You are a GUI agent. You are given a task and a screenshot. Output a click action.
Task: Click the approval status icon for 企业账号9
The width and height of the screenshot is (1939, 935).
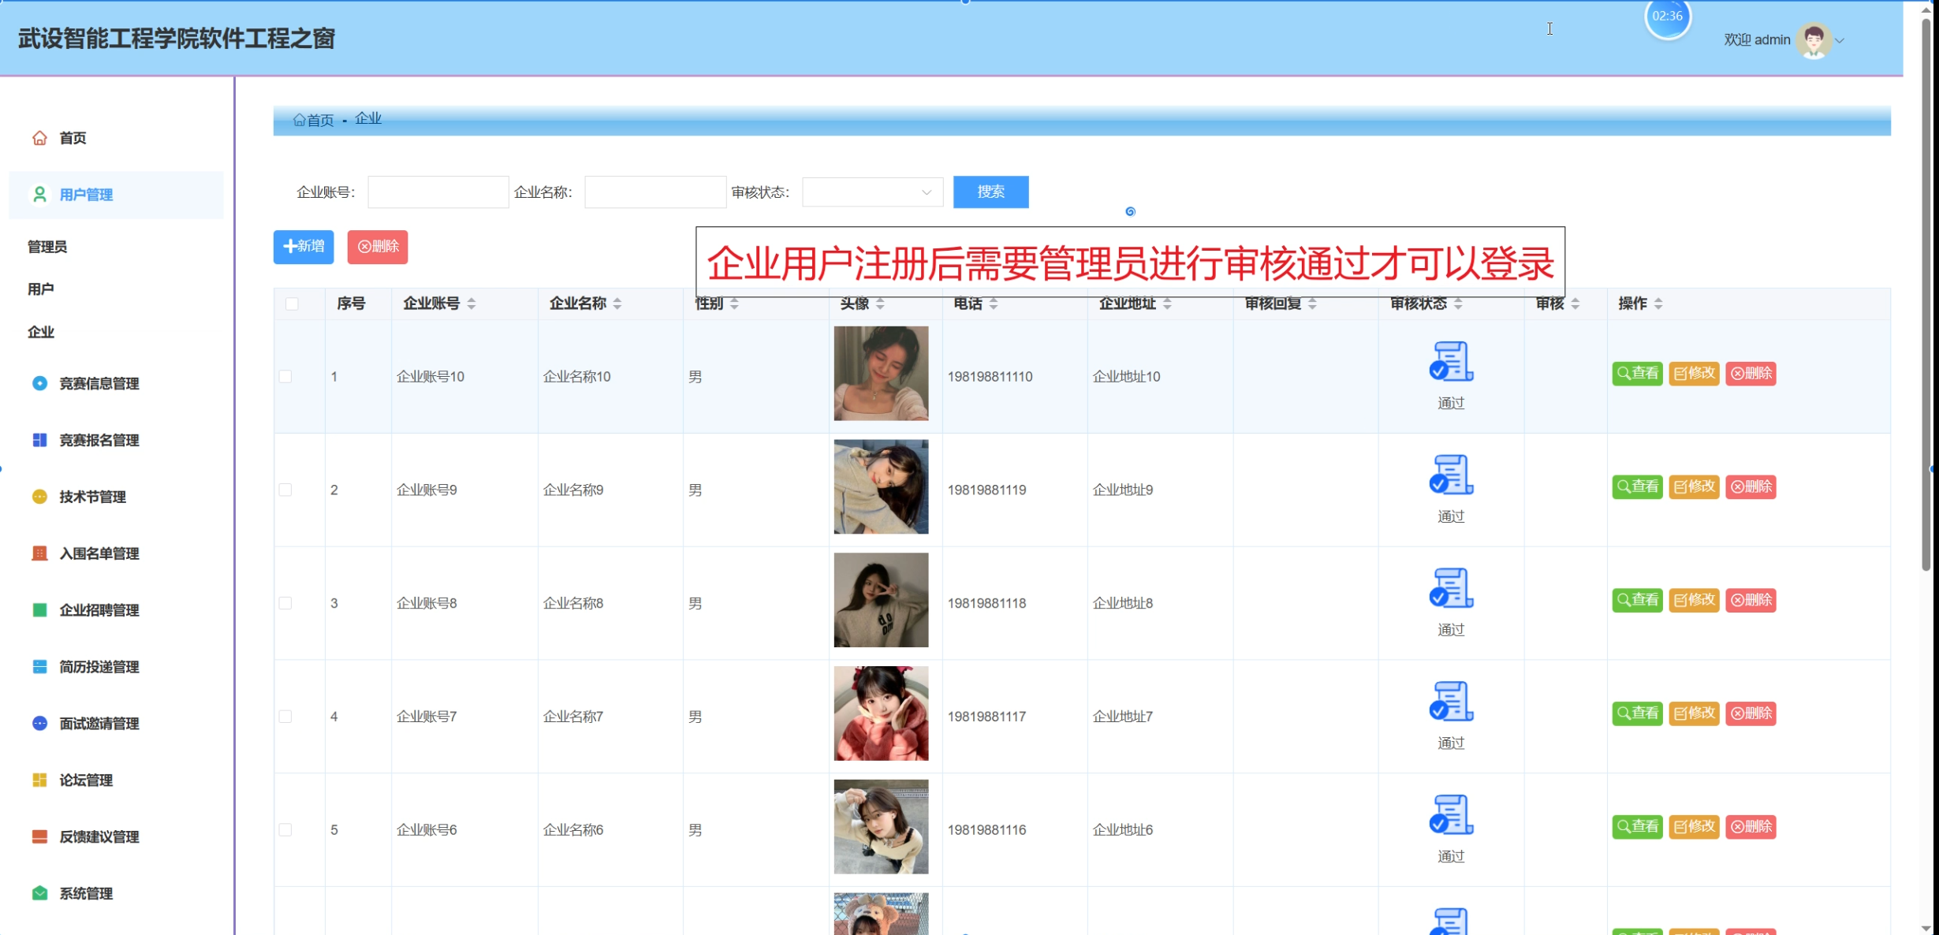1451,475
